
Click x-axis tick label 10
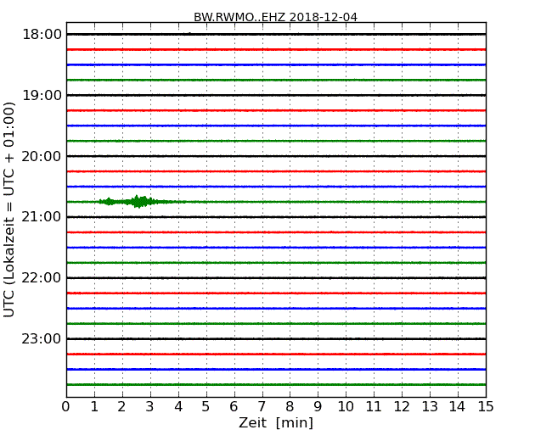tap(346, 406)
